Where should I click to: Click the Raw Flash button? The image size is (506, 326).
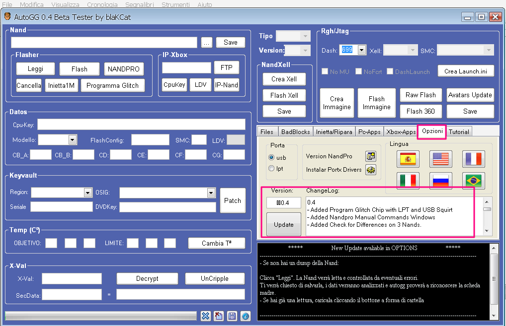[x=421, y=95]
